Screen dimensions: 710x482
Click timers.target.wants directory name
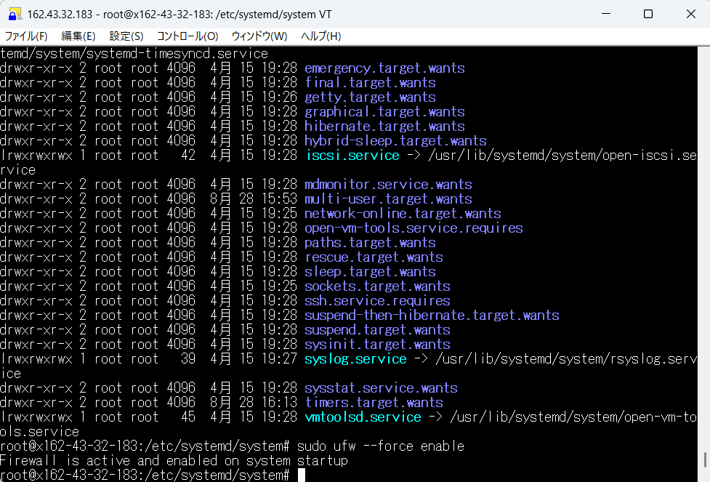374,402
